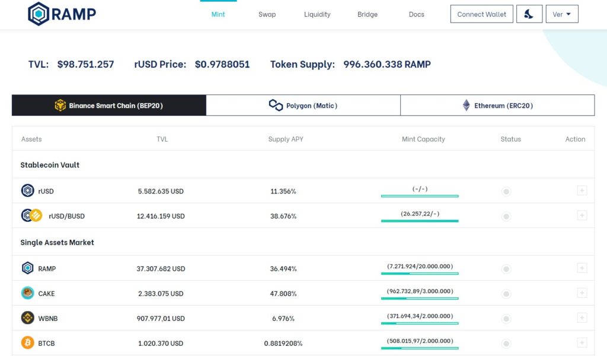The width and height of the screenshot is (607, 356).
Task: Toggle dark mode moon icon
Action: pyautogui.click(x=529, y=14)
